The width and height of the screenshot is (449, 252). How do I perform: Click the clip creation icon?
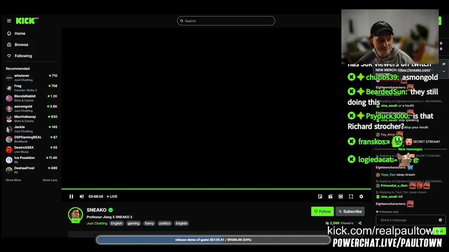[x=330, y=197]
